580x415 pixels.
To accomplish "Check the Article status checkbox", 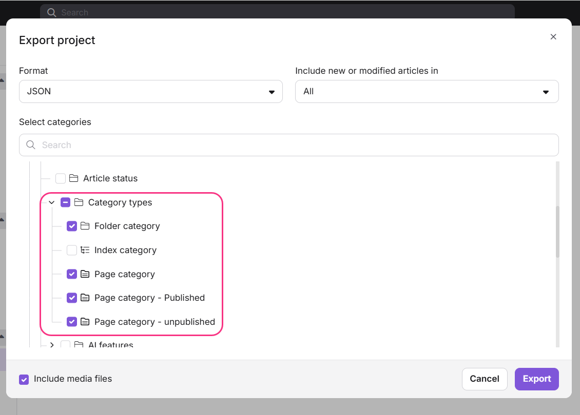I will coord(60,178).
